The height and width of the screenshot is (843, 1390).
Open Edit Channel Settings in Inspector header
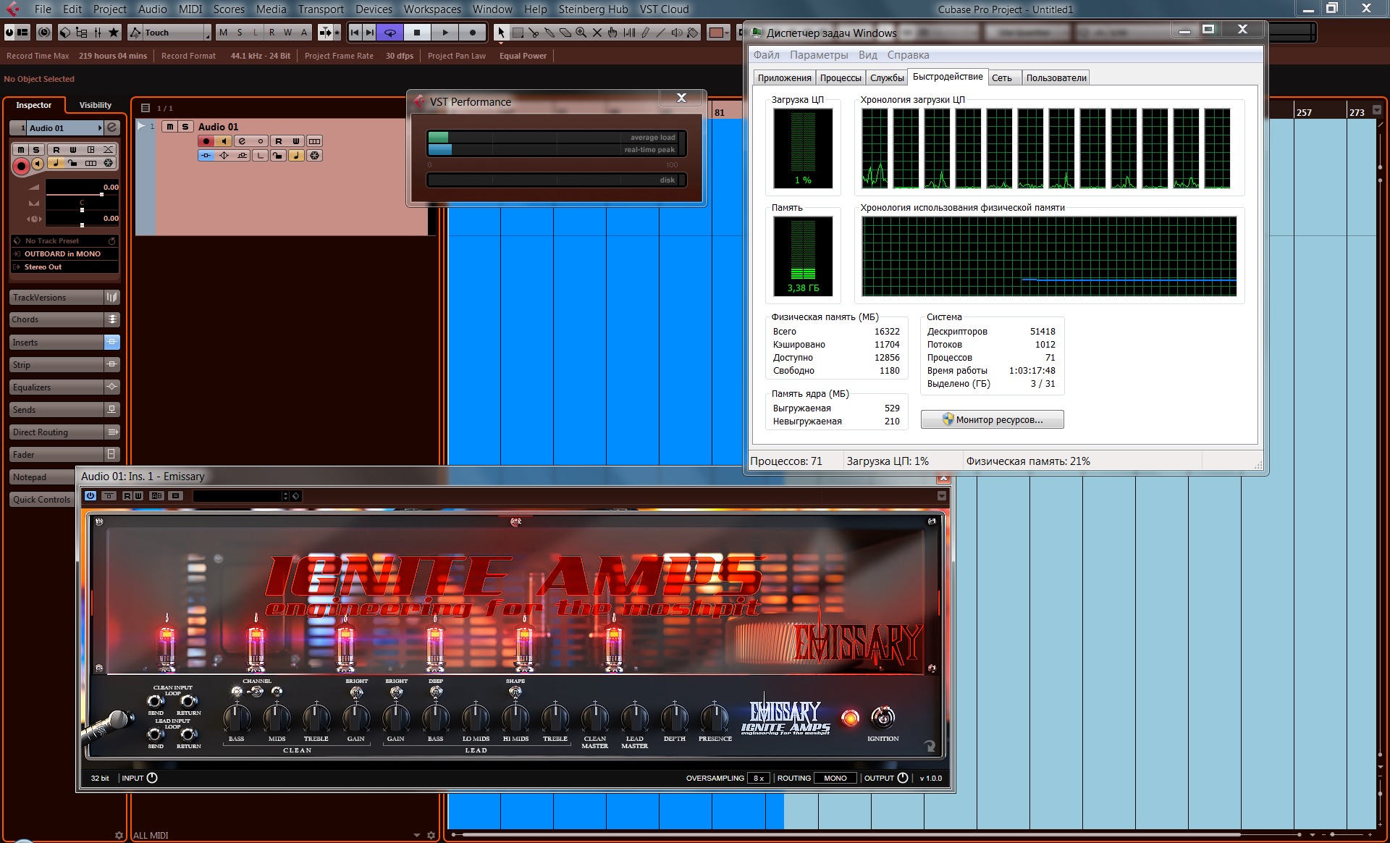112,128
